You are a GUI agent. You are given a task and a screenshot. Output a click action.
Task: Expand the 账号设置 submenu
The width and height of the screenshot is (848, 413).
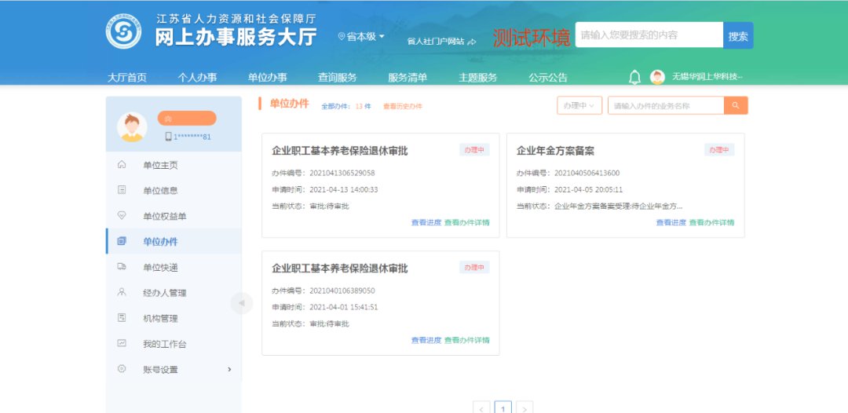point(228,369)
